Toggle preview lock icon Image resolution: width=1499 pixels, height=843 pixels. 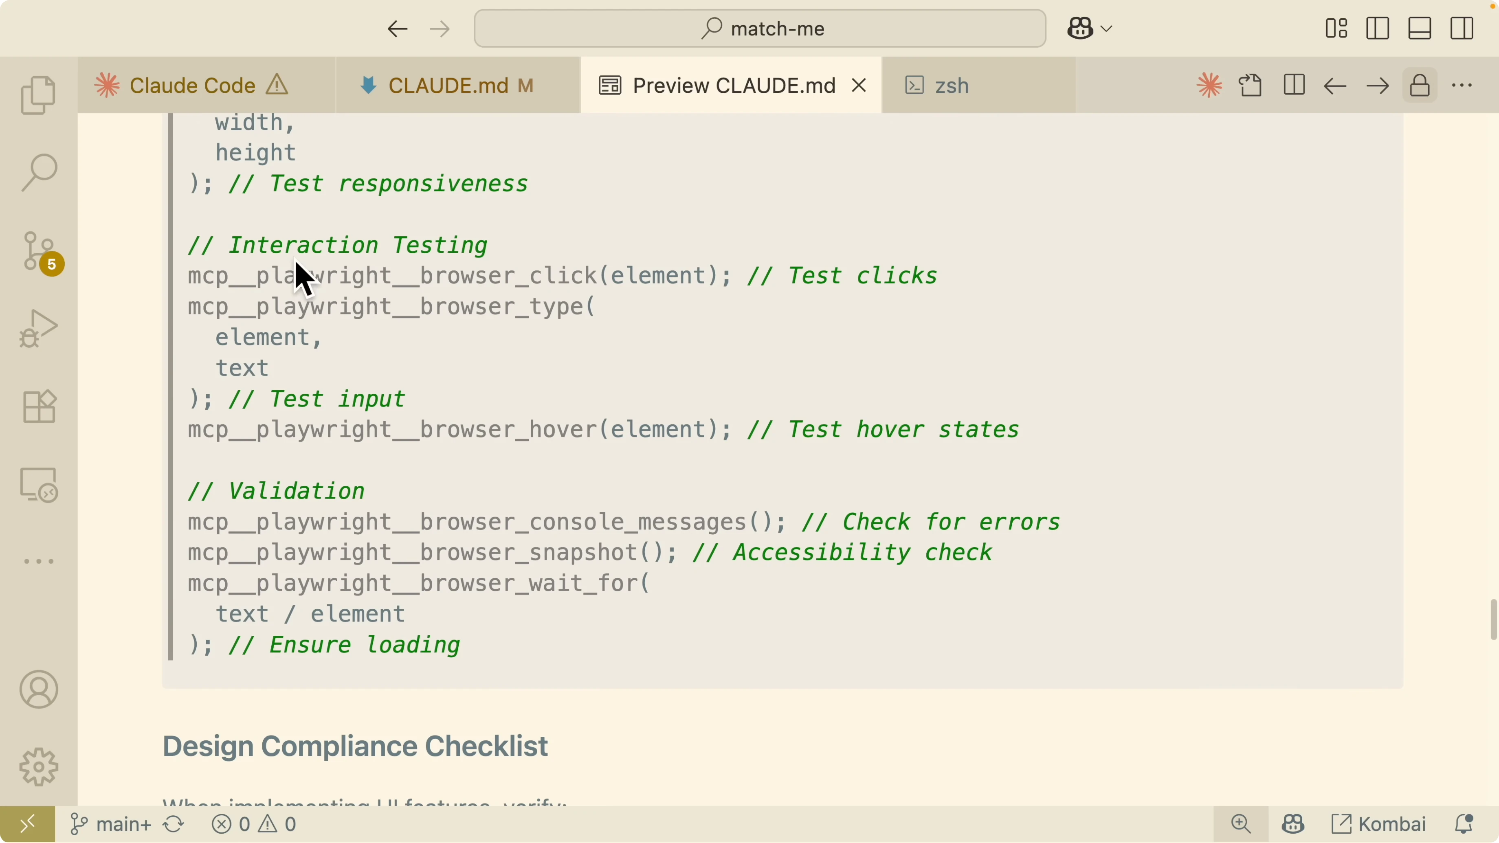point(1420,86)
